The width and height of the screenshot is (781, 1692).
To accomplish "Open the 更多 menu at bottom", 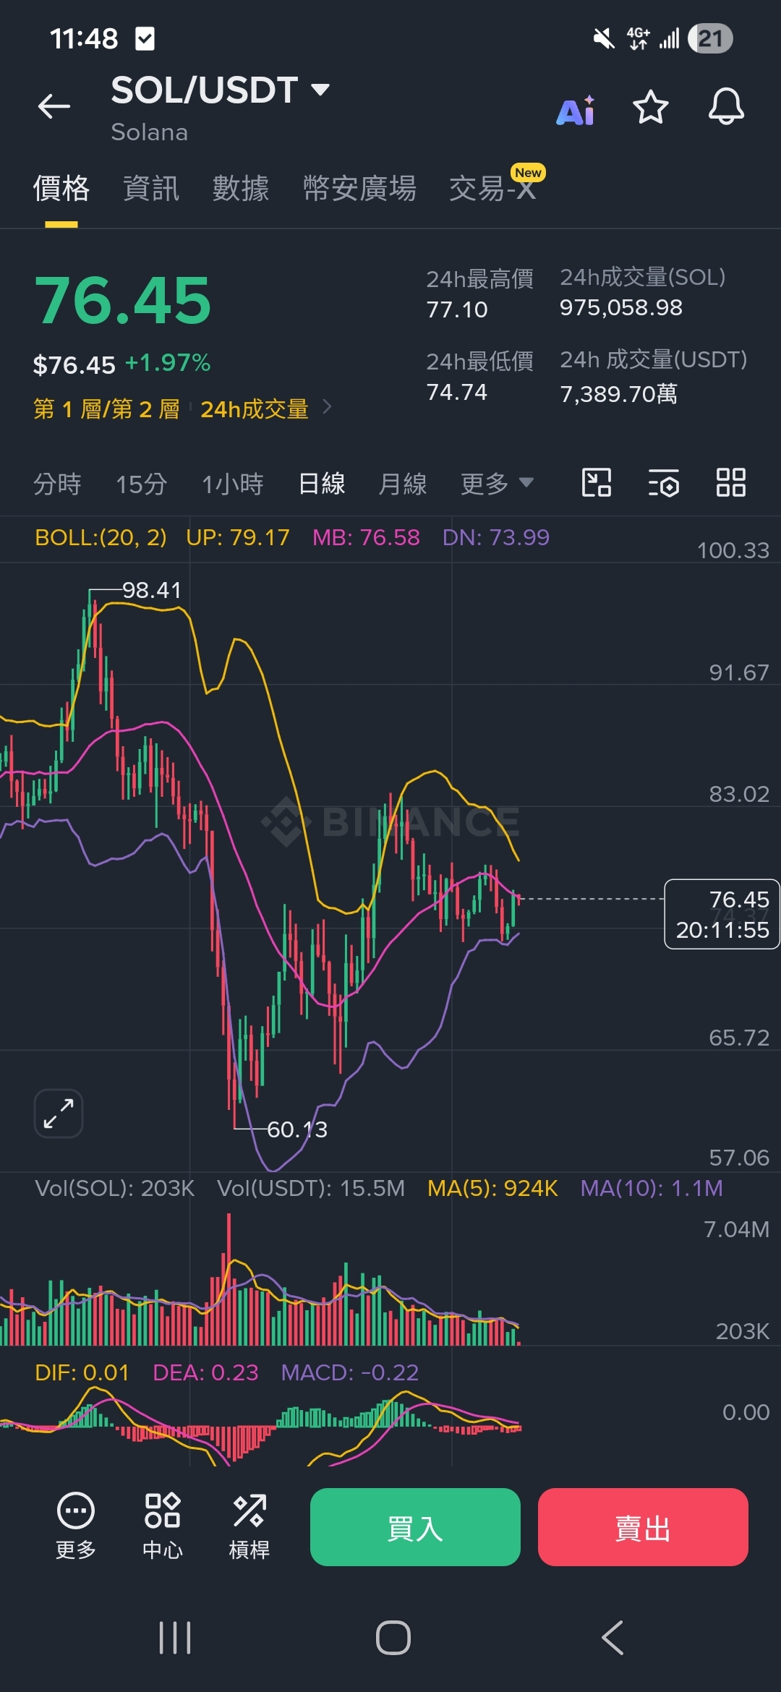I will click(76, 1526).
